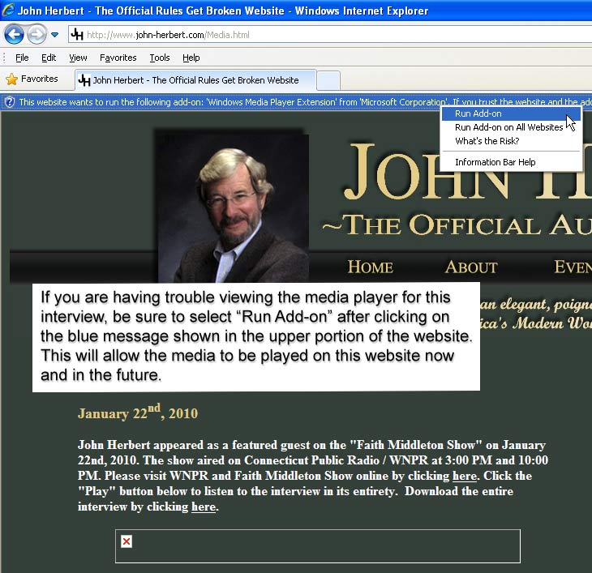The height and width of the screenshot is (573, 592).
Task: Open the Help menu
Action: pyautogui.click(x=191, y=58)
